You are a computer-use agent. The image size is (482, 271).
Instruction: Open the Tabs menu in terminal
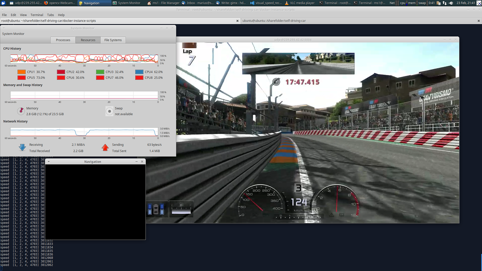pos(50,15)
